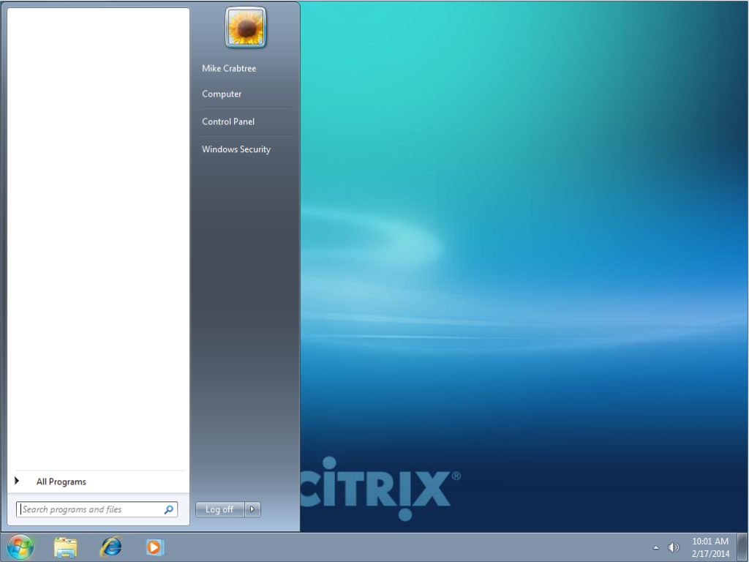Open Windows Explorer from the taskbar

coord(65,547)
